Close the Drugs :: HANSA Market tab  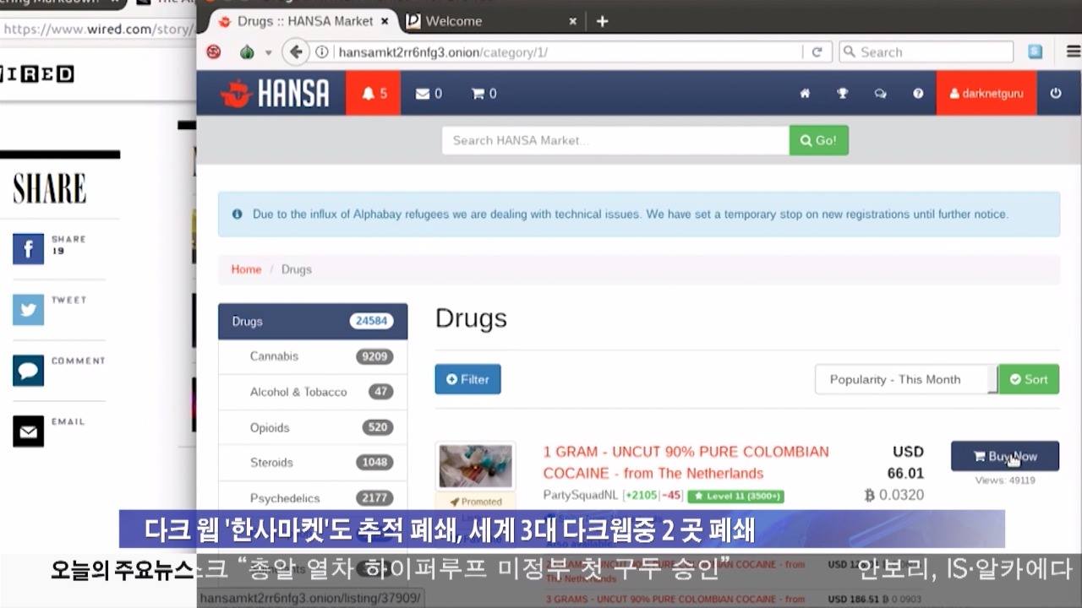pyautogui.click(x=385, y=21)
